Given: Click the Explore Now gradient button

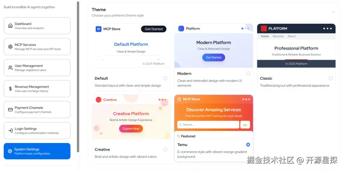Looking at the screenshot, I should click(x=131, y=129).
